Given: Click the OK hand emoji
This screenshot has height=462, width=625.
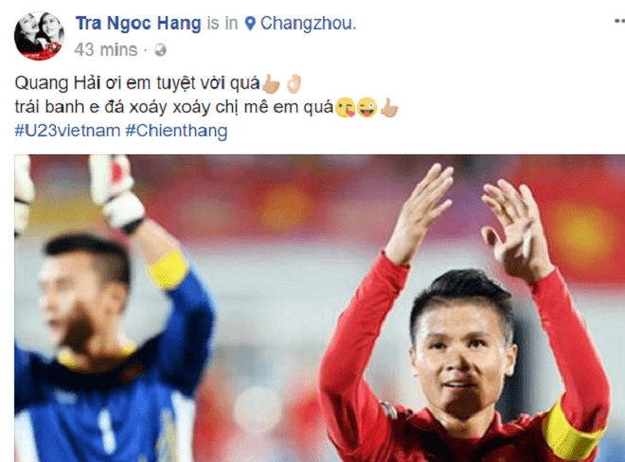Looking at the screenshot, I should (295, 83).
